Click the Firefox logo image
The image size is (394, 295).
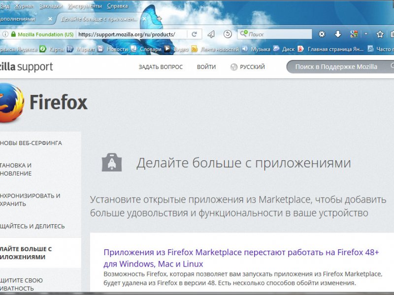click(12, 102)
